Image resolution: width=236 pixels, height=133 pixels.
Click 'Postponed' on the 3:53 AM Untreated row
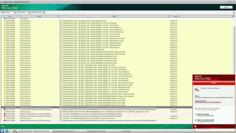173,109
